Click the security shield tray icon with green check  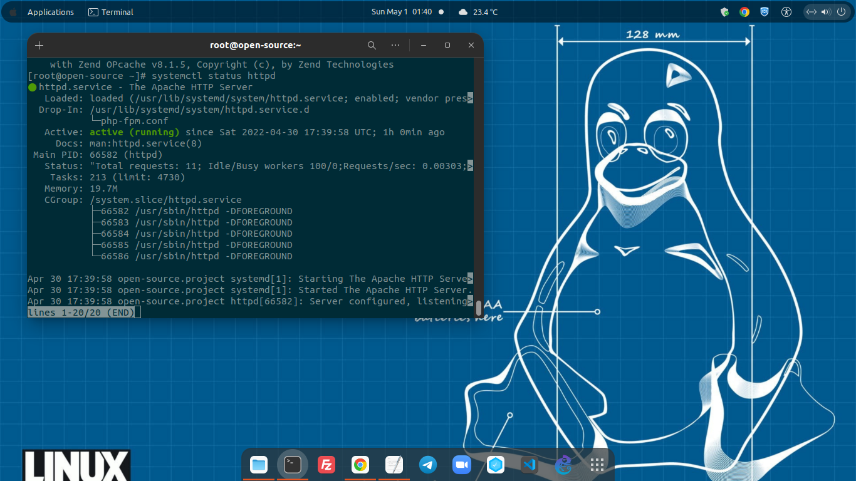click(x=725, y=12)
